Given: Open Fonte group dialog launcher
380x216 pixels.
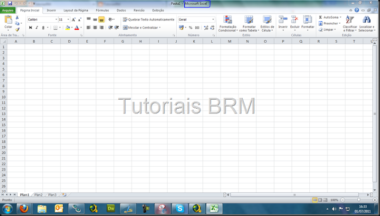Looking at the screenshot, I should click(x=81, y=35).
